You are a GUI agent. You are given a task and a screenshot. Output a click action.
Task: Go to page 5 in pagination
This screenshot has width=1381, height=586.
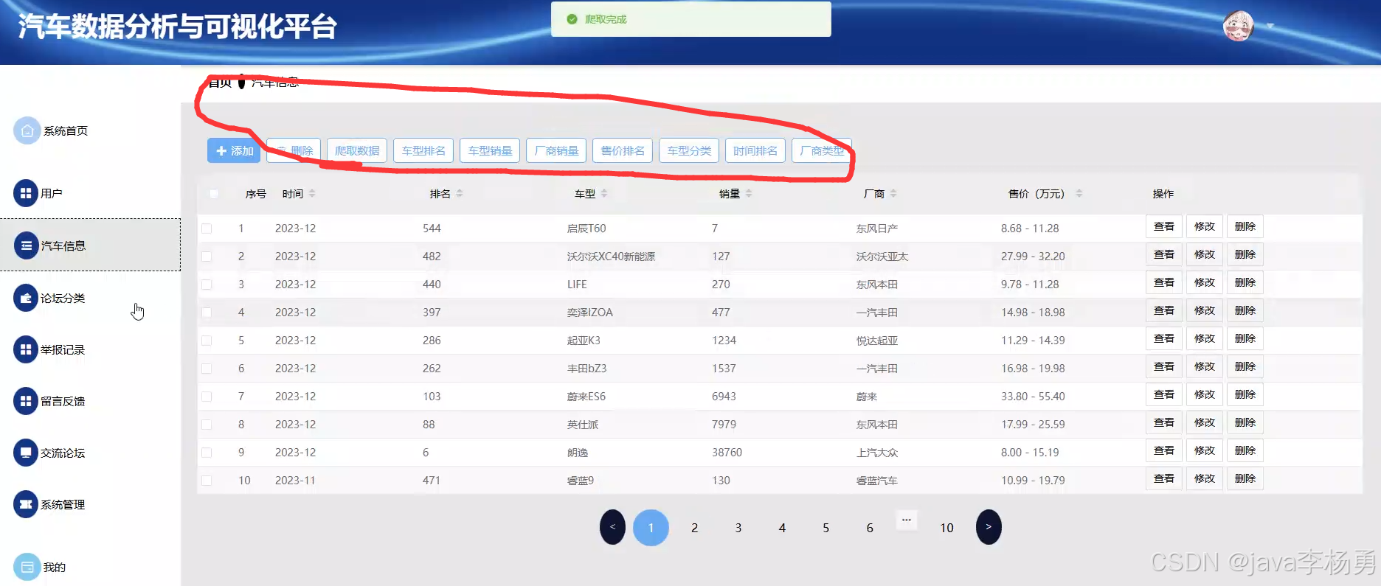826,528
